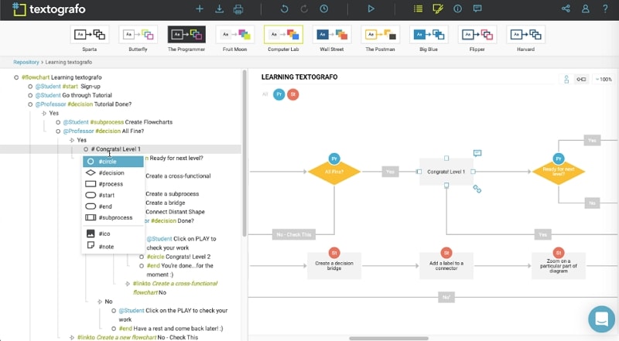Screen dimensions: 619x341
Task: Click the outline panel vertical scrollbar
Action: [245, 154]
